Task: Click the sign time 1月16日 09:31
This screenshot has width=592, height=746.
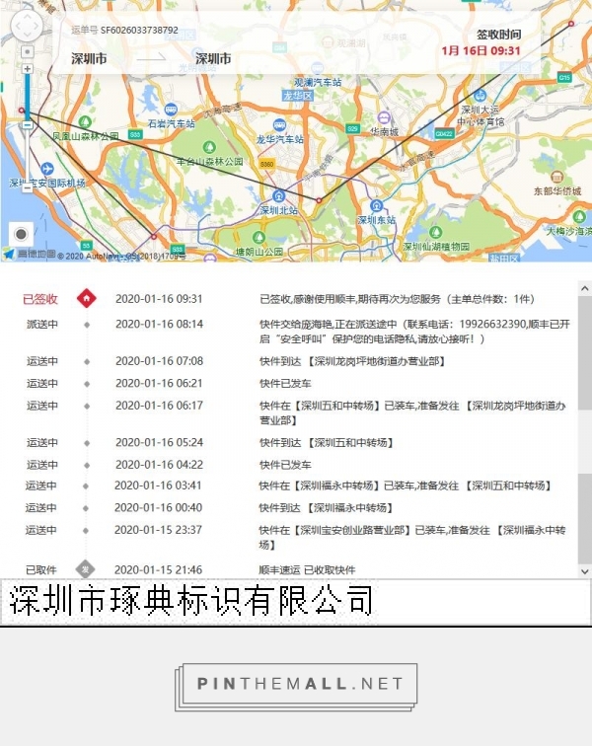Action: pyautogui.click(x=481, y=50)
